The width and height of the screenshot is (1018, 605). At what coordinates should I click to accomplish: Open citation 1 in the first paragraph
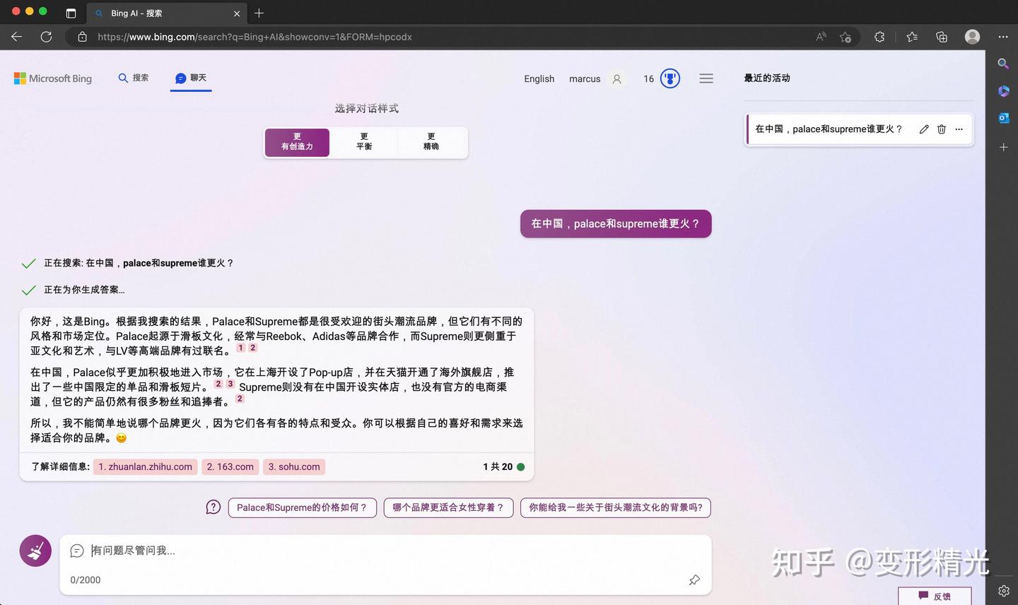coord(241,348)
